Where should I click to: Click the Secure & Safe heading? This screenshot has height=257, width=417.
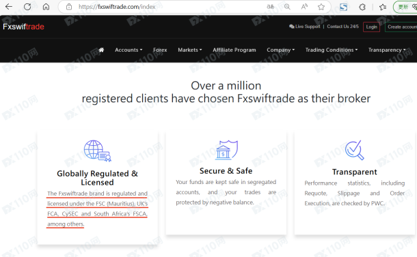[x=226, y=171]
